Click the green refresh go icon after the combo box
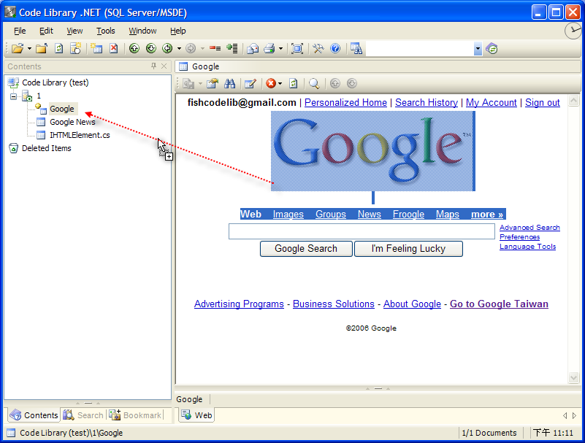 click(x=492, y=48)
